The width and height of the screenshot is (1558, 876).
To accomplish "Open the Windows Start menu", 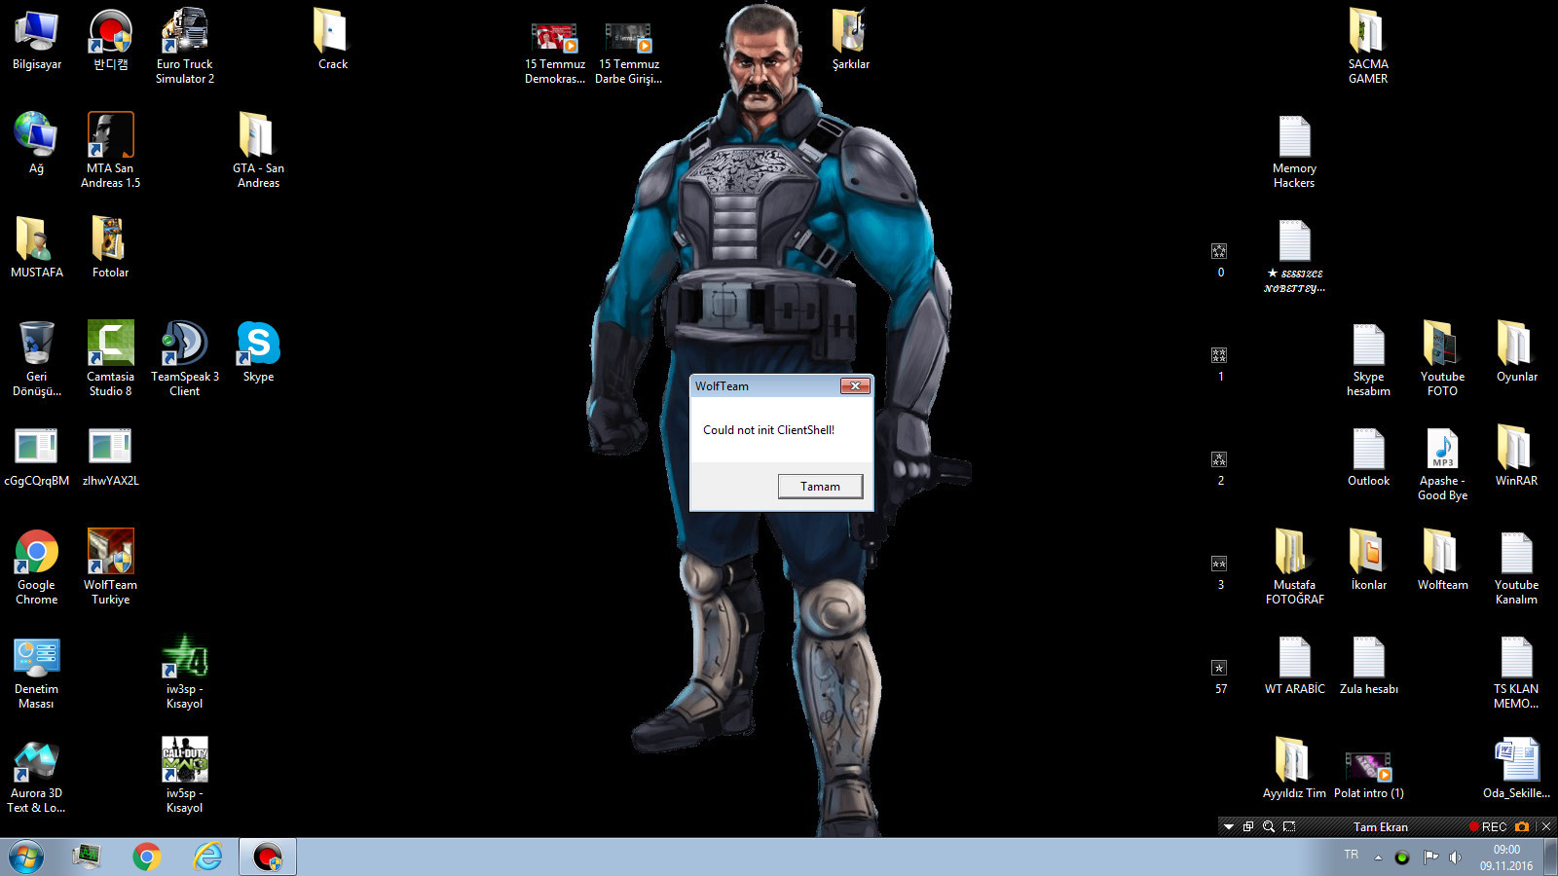I will 26,857.
